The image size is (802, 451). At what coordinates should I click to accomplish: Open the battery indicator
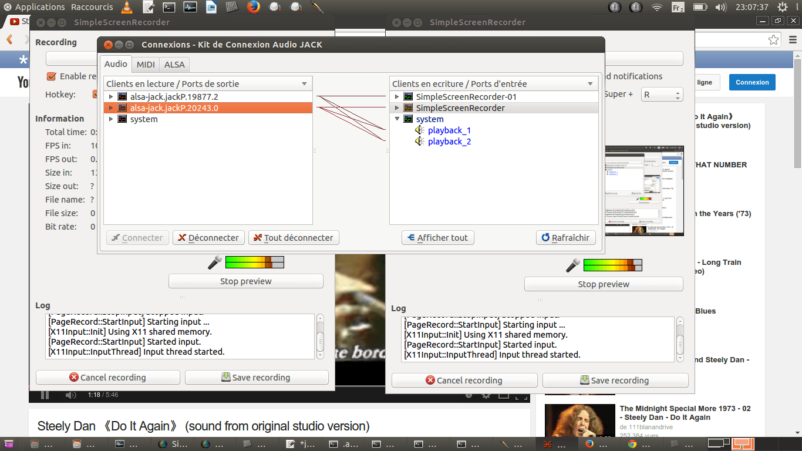pos(699,7)
